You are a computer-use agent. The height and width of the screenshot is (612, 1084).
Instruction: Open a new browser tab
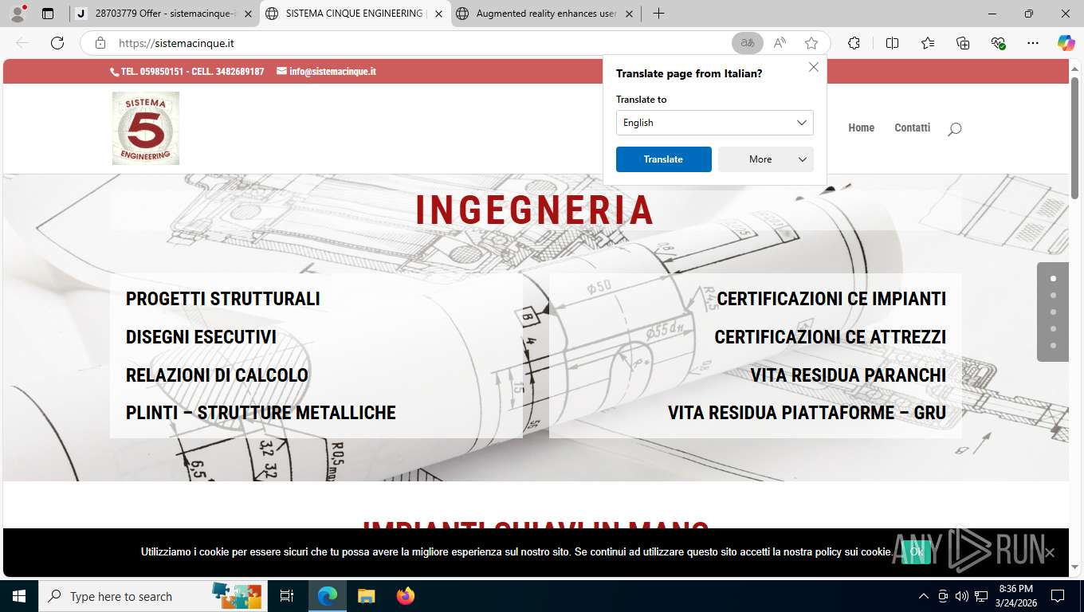(658, 14)
